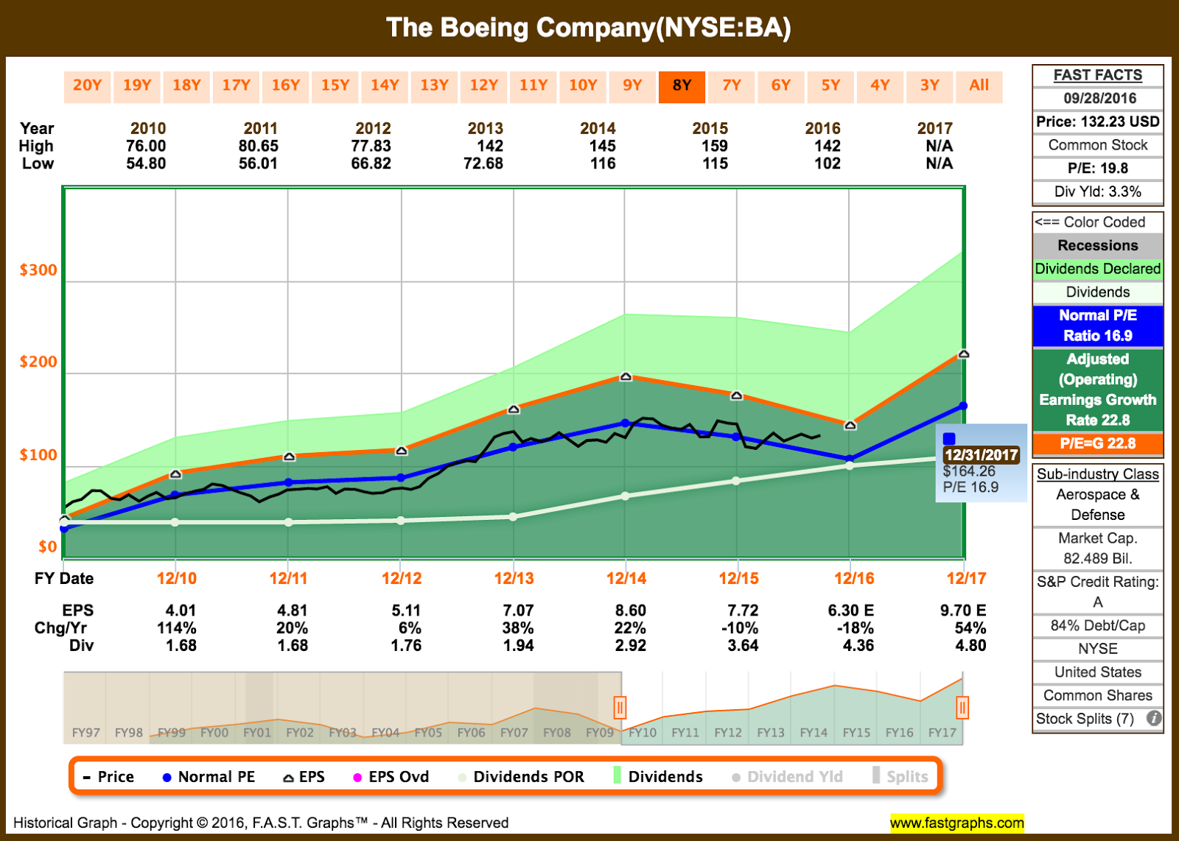The width and height of the screenshot is (1179, 841).
Task: Toggle the Price legend series
Action: [x=108, y=777]
